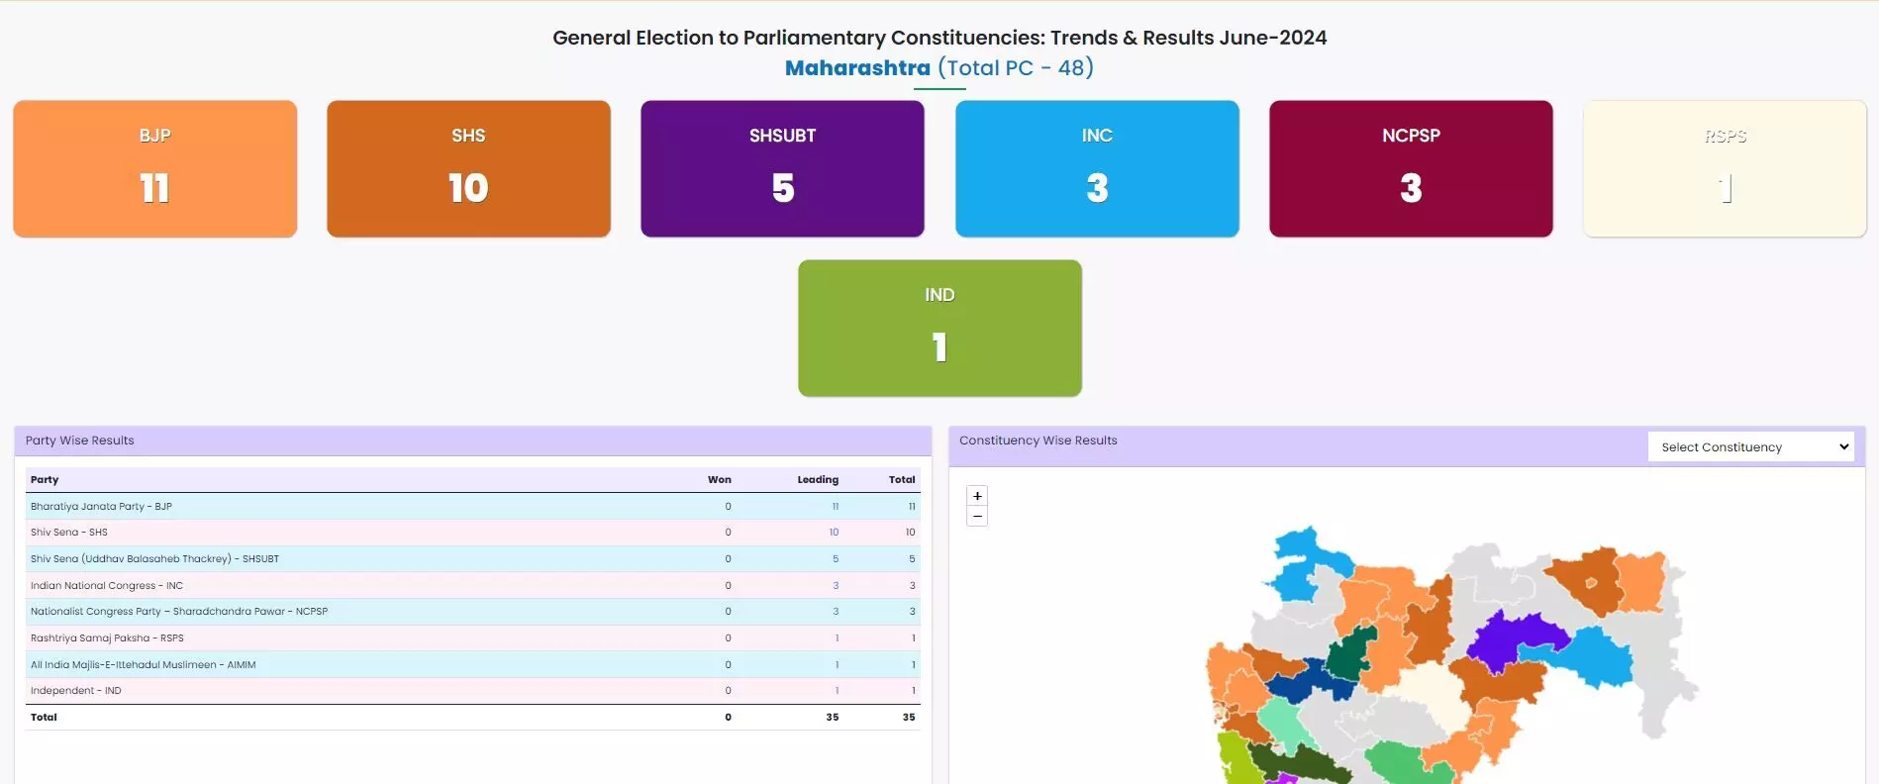Click RSPS leading count 1 link
Image resolution: width=1879 pixels, height=784 pixels.
pos(837,638)
